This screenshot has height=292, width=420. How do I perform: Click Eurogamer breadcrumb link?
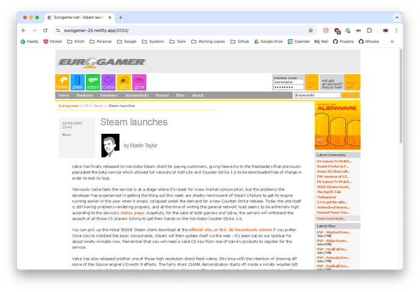tap(69, 106)
